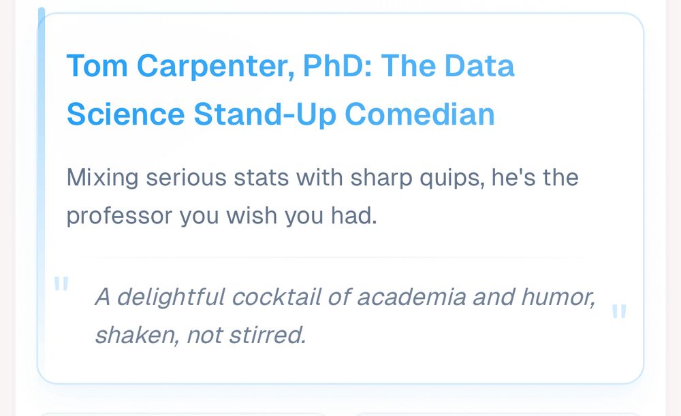The width and height of the screenshot is (681, 416).
Task: Click the closing quotation mark icon
Action: pos(618,313)
